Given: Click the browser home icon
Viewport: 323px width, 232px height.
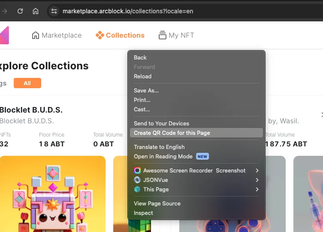Looking at the screenshot, I should [36, 11].
